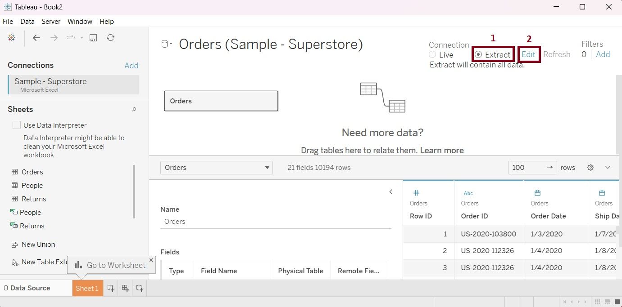Click the Redo forward arrow
This screenshot has width=622, height=307.
pyautogui.click(x=54, y=38)
